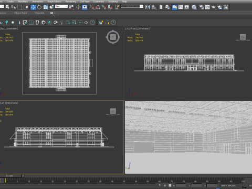Open the reference coordinate system View dropdown
This screenshot has width=252, height=189.
coord(61,6)
